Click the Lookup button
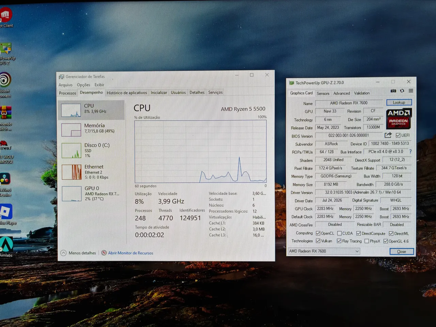Image resolution: width=436 pixels, height=327 pixels. pos(399,102)
